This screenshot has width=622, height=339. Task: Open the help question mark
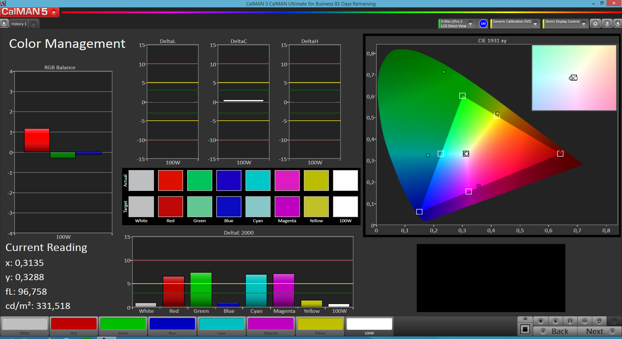(x=607, y=24)
